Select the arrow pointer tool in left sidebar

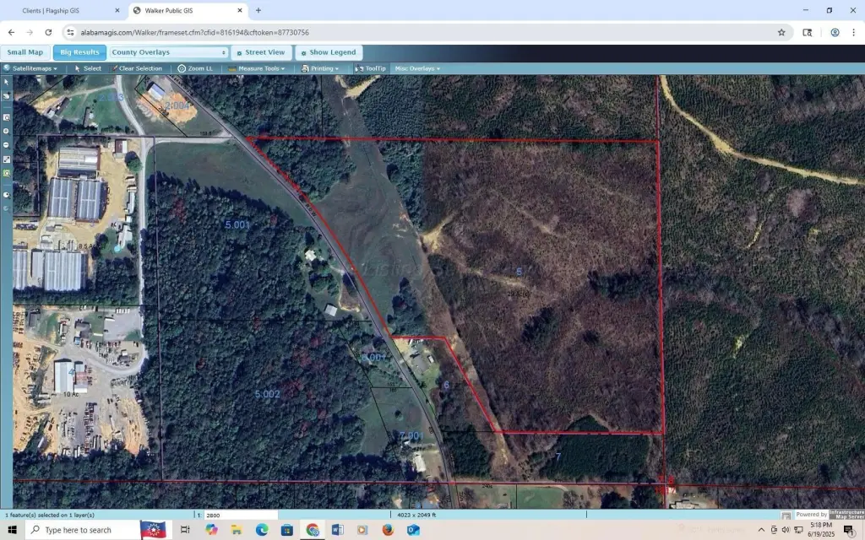click(7, 82)
